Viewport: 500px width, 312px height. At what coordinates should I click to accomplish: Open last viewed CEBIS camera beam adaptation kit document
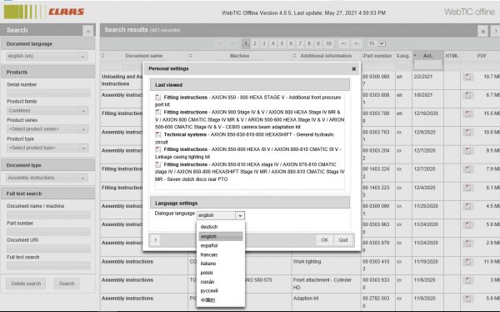point(250,119)
